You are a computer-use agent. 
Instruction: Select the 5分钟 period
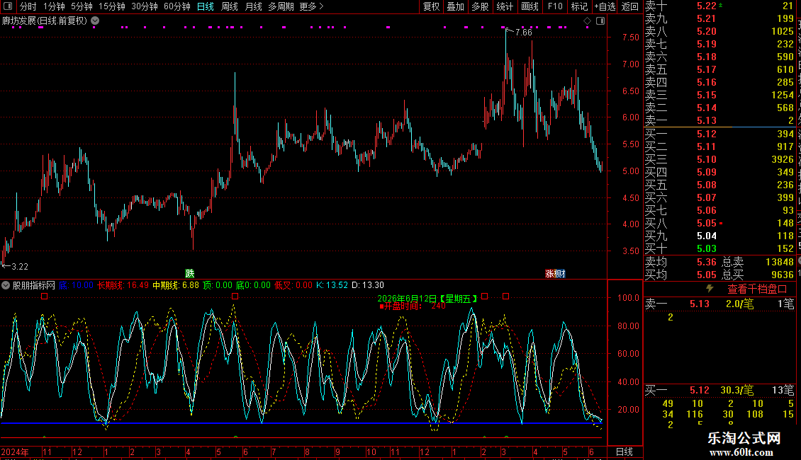click(x=82, y=6)
